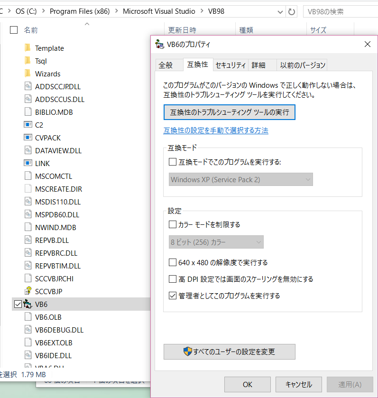The image size is (378, 398).
Task: Click the Template folder icon
Action: (28, 48)
